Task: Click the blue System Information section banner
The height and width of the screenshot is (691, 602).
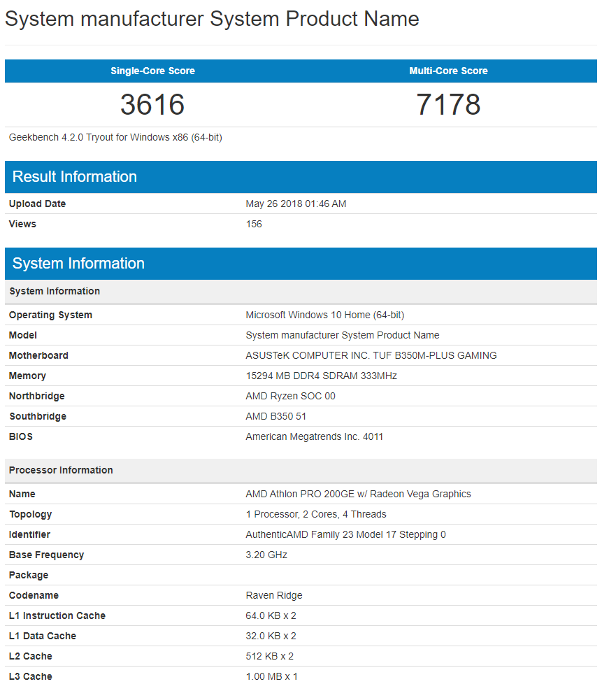Action: coord(301,264)
